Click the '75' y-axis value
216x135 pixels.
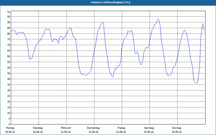9,39
